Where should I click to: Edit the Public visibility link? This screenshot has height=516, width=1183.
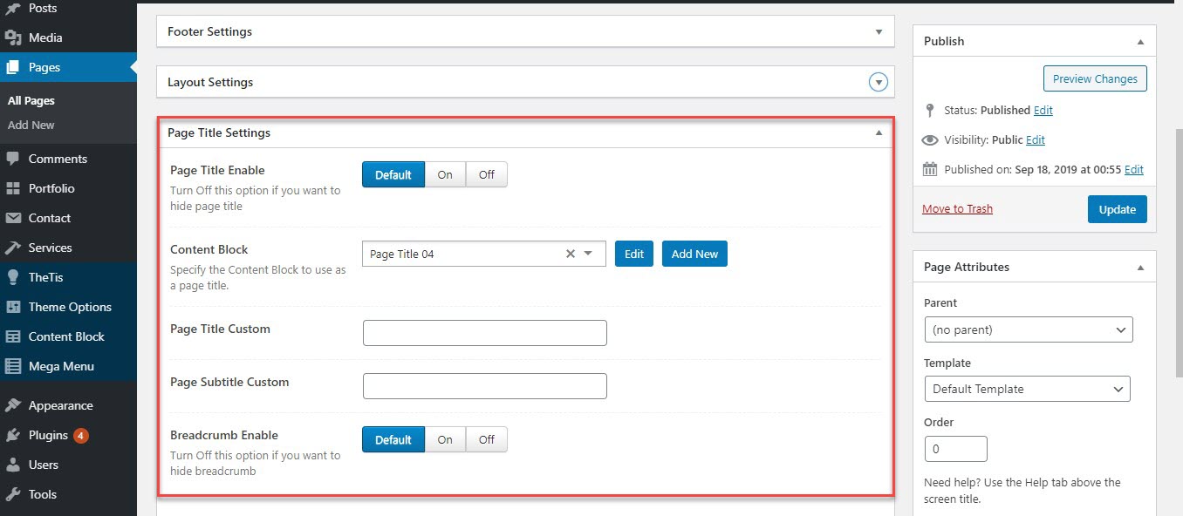(x=1036, y=139)
